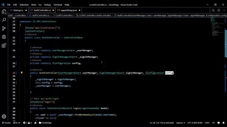Click '0 references' above Login method
227x127 pixels.
click(36, 105)
